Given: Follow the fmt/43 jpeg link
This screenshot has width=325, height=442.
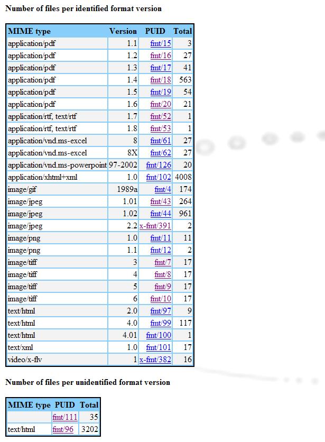Looking at the screenshot, I should 161,201.
